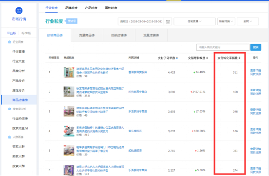
Task: Click the 市场行情 logo icon
Action: pyautogui.click(x=19, y=11)
